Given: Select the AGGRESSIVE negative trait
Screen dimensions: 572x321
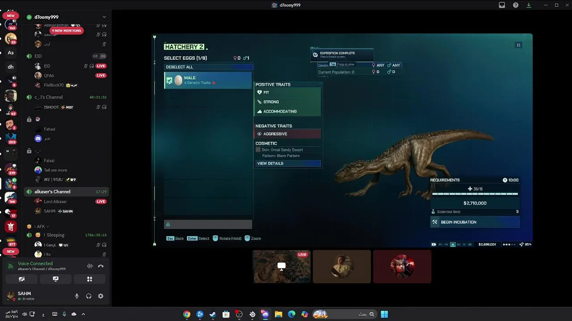Looking at the screenshot, I should click(x=288, y=134).
